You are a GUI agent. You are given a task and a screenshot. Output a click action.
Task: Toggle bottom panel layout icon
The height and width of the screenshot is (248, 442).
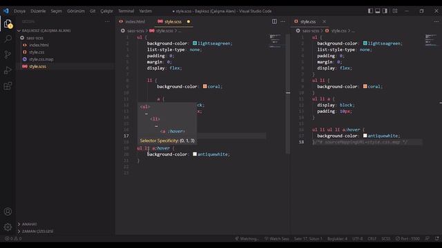coord(378,11)
